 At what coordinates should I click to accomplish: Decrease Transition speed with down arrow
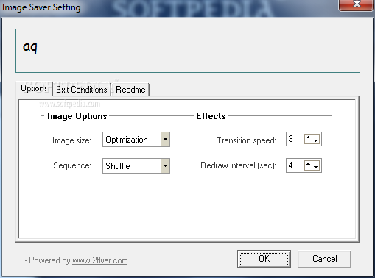click(316, 139)
